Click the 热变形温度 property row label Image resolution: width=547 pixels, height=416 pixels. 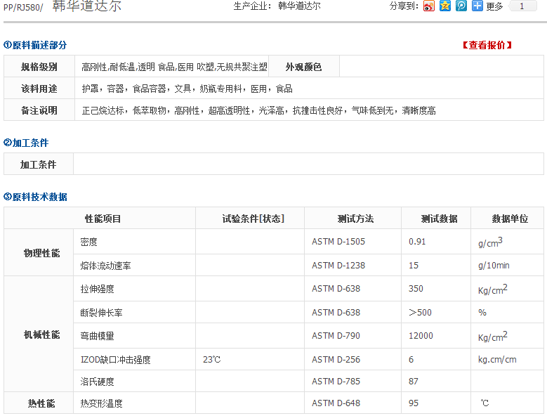102,403
